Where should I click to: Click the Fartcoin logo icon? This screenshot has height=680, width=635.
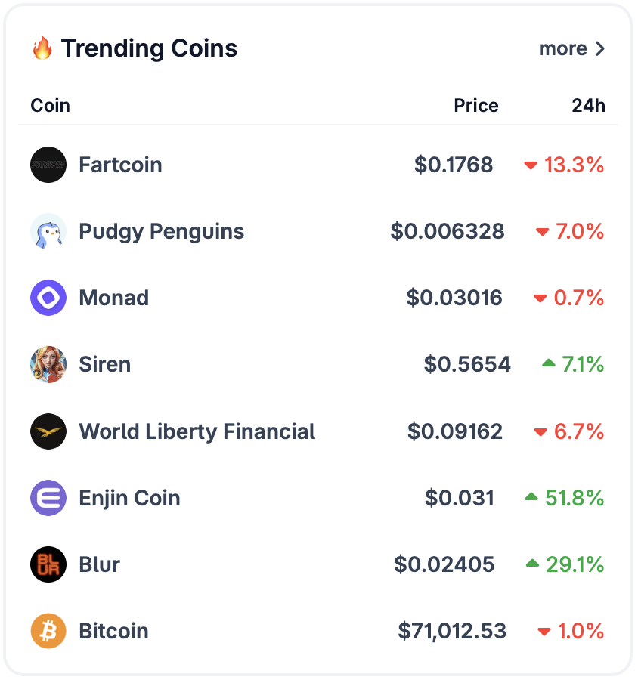click(48, 165)
